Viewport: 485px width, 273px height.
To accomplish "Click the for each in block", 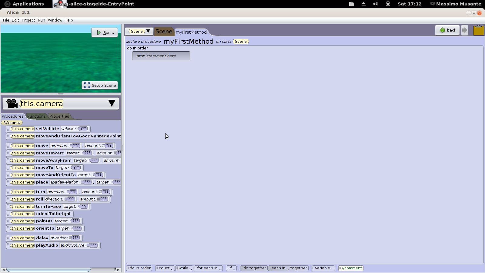I will click(208, 268).
